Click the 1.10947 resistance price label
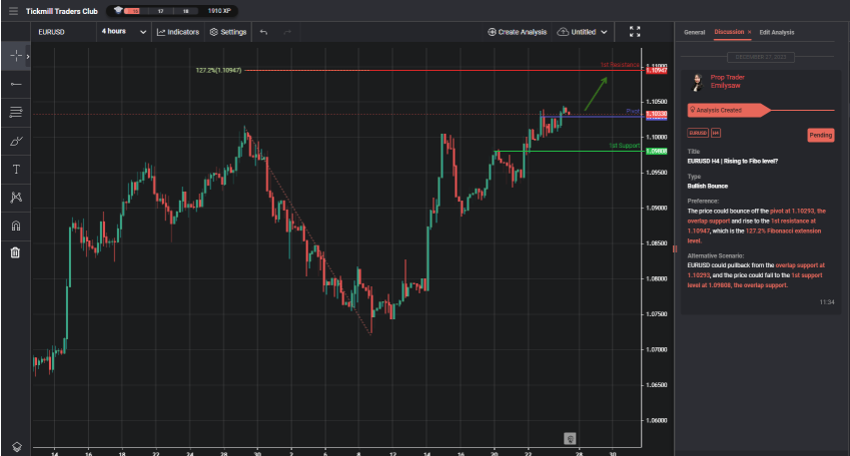Viewport: 850px width, 456px height. point(656,71)
